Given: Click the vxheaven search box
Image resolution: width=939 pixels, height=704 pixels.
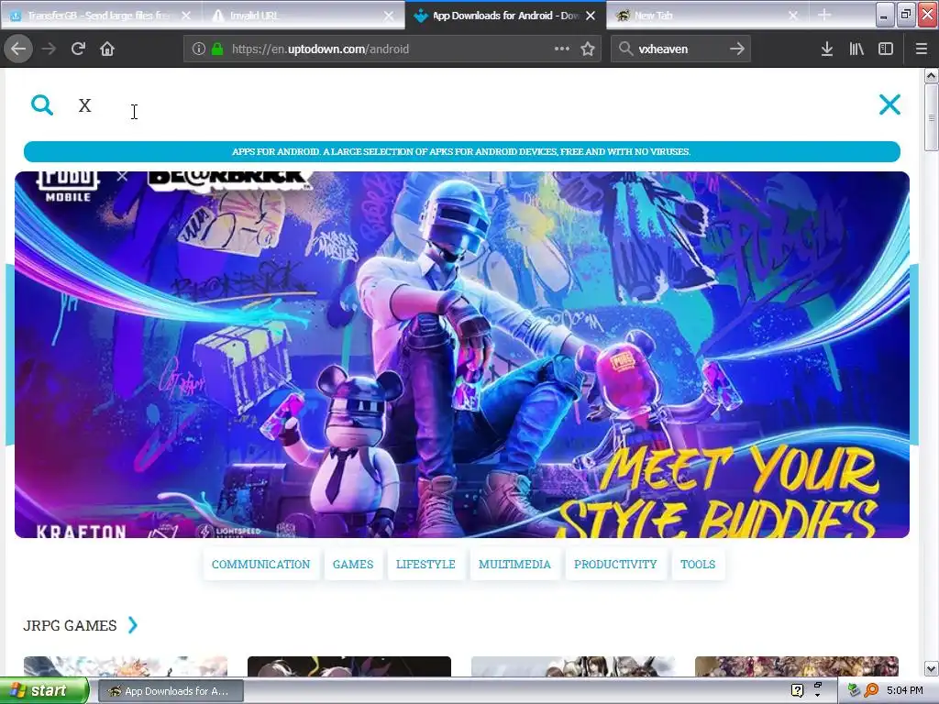Looking at the screenshot, I should [679, 49].
